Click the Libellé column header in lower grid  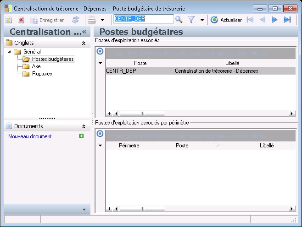[x=267, y=146]
